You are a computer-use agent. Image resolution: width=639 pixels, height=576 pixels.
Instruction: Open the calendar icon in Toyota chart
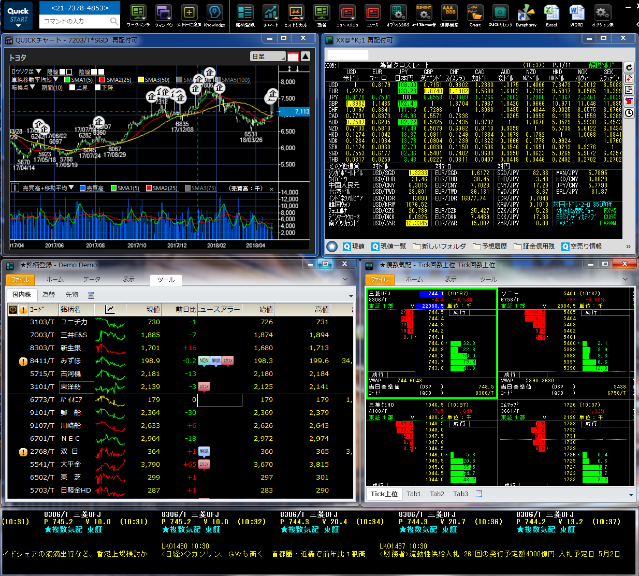click(x=293, y=56)
